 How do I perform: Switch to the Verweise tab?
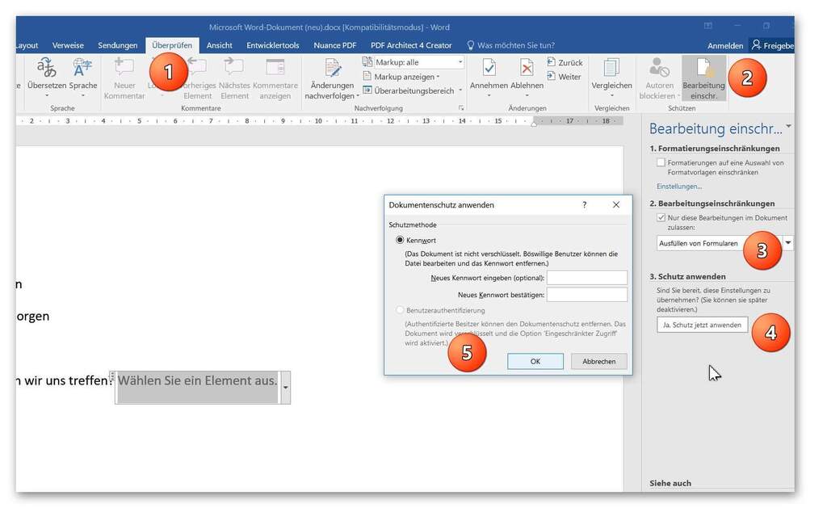coord(68,45)
